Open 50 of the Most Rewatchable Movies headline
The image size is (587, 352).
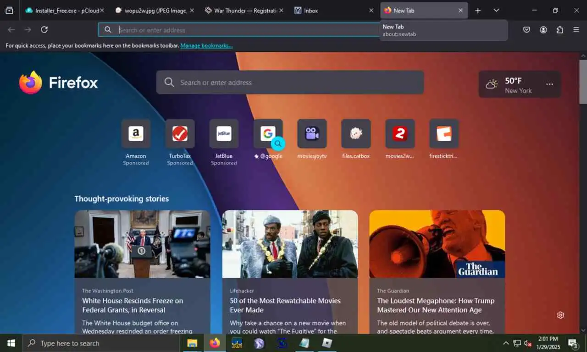[x=285, y=305]
